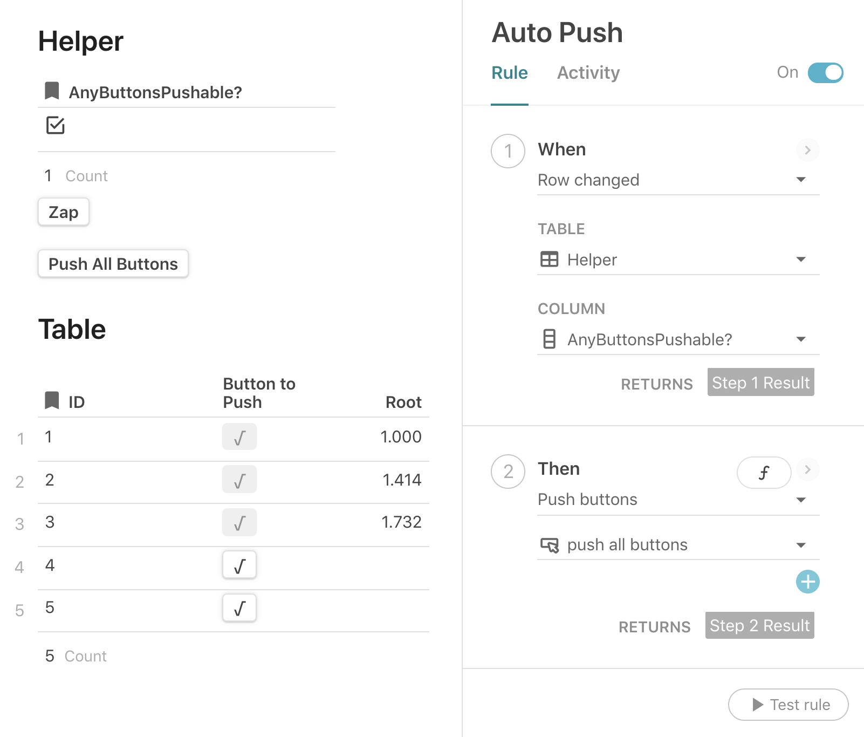
Task: Click the Helper table icon in the rule
Action: [549, 260]
